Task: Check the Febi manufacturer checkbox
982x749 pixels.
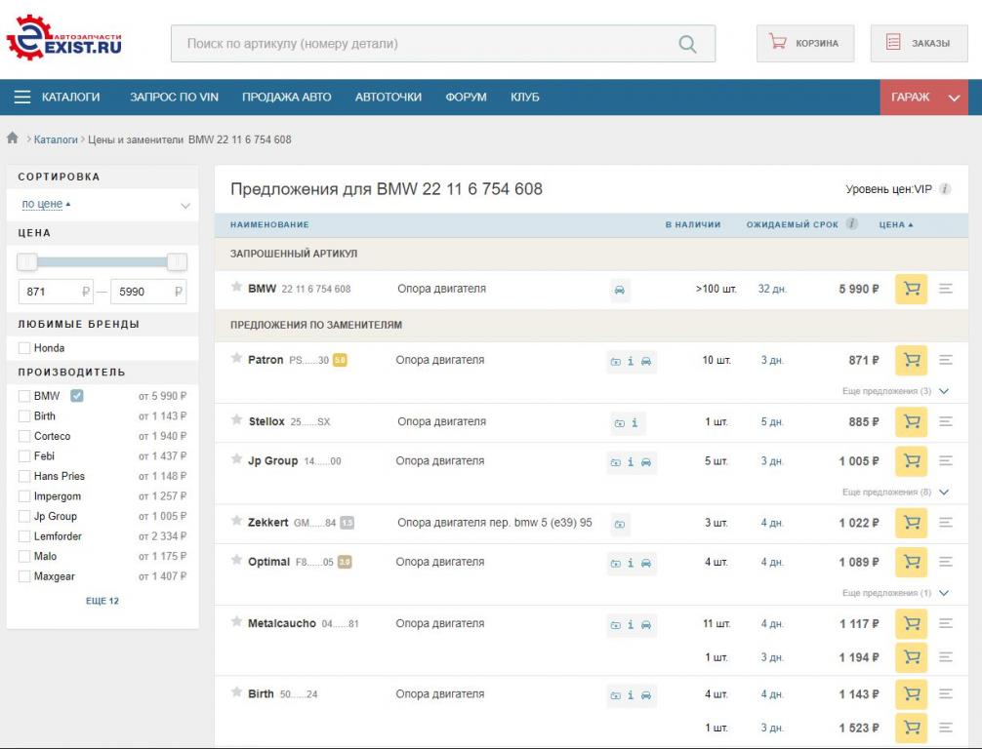Action: pos(24,456)
